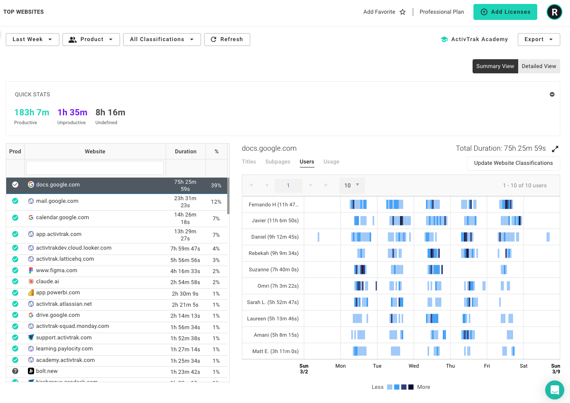Open the user avatar R menu
The height and width of the screenshot is (403, 570).
click(554, 12)
